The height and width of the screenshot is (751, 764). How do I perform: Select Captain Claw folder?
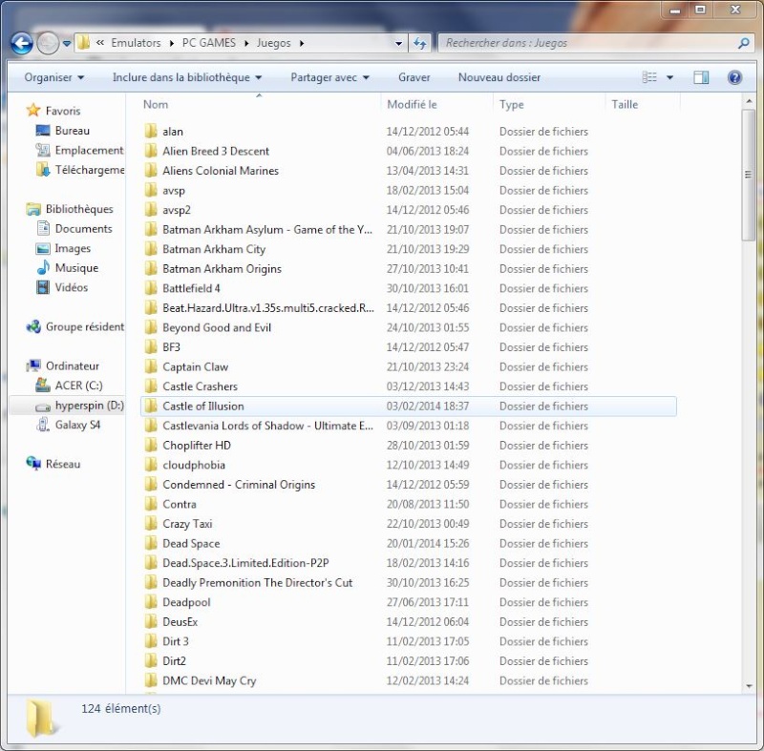(196, 366)
